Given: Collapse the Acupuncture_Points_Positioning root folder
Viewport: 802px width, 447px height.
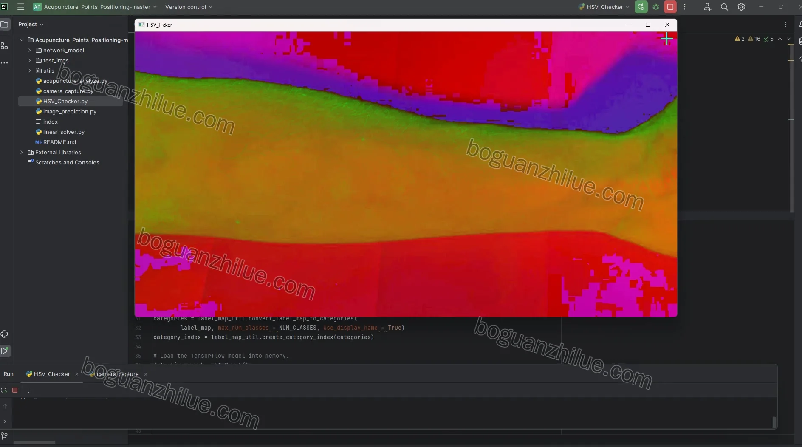Looking at the screenshot, I should [x=22, y=40].
